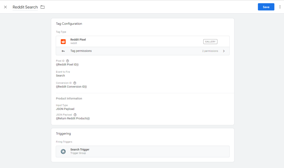
Task: Open the 2 permissions details
Action: (x=210, y=51)
